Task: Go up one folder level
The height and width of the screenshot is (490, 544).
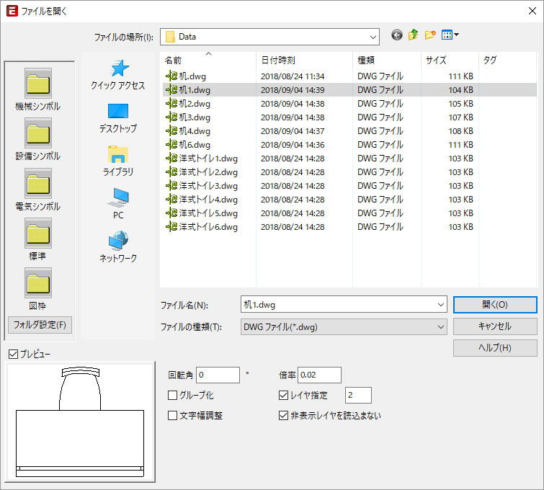Action: [x=414, y=35]
